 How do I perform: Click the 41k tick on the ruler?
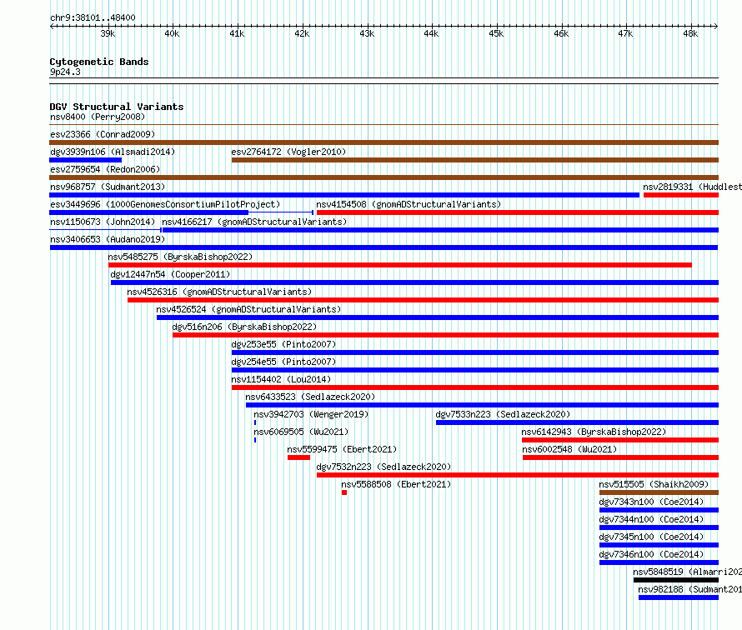coord(237,33)
